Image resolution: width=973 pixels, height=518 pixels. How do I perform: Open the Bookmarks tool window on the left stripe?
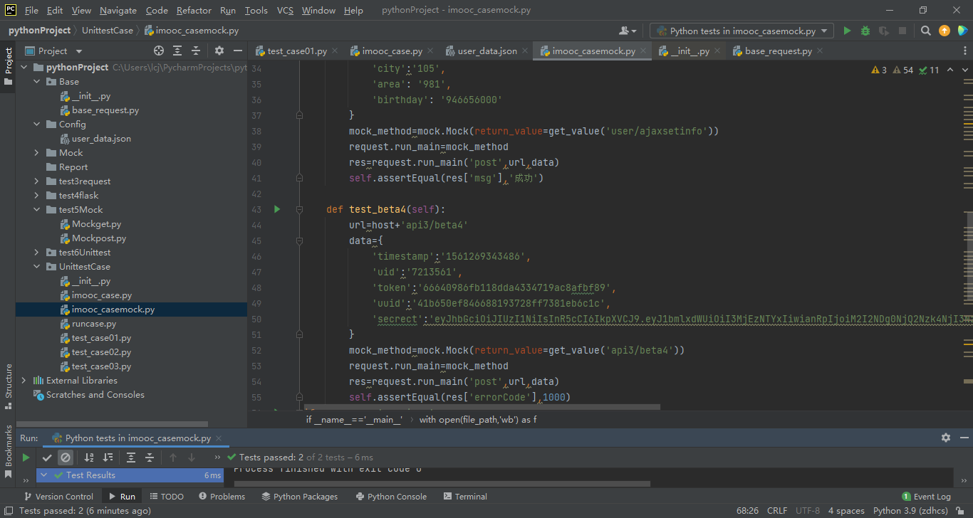[x=9, y=451]
